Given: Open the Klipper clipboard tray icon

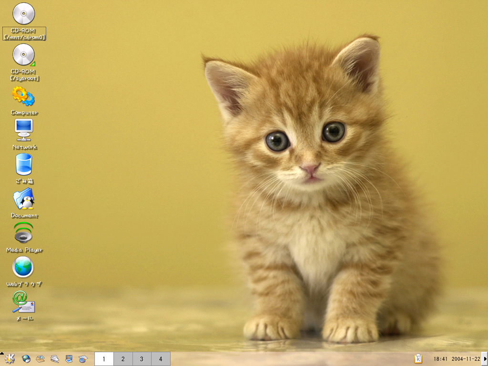Looking at the screenshot, I should 418,359.
